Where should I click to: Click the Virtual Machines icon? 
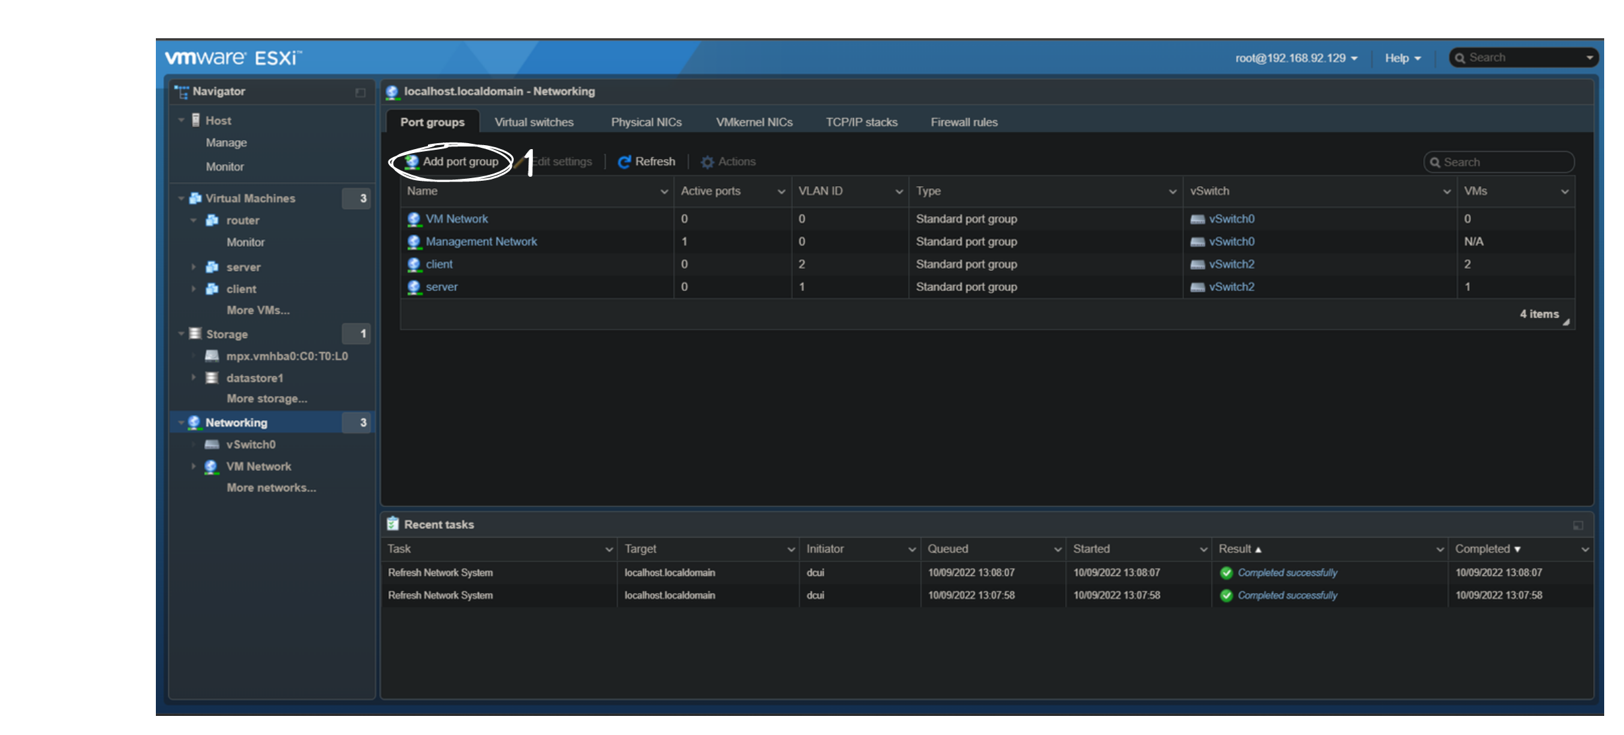(195, 198)
